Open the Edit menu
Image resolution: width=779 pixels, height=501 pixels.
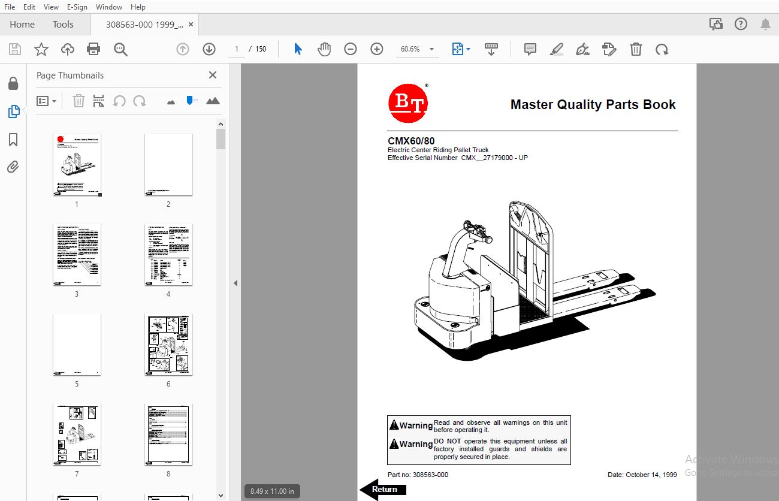[29, 7]
